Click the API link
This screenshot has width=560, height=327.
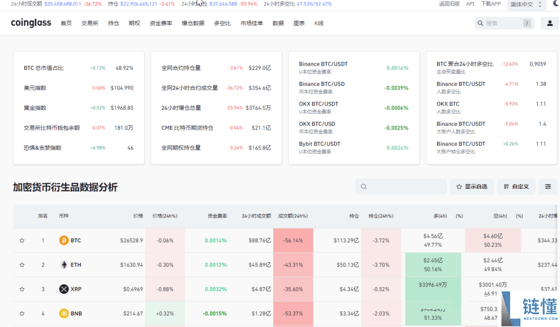[x=470, y=4]
